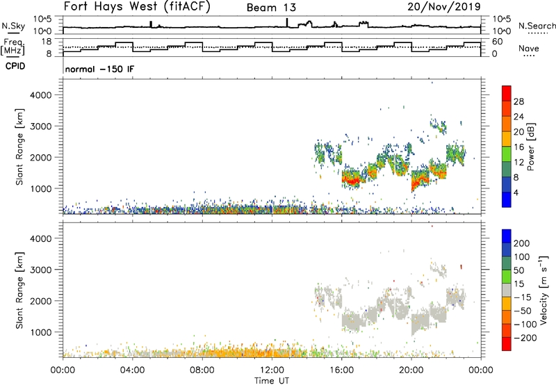Click the '200' tick on velocity colorbar
Viewport: 556px width, 385px height.
click(x=522, y=243)
